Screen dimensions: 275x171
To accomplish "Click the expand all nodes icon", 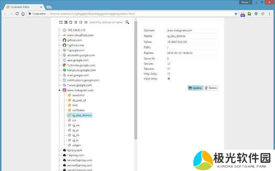I will coord(61,22).
